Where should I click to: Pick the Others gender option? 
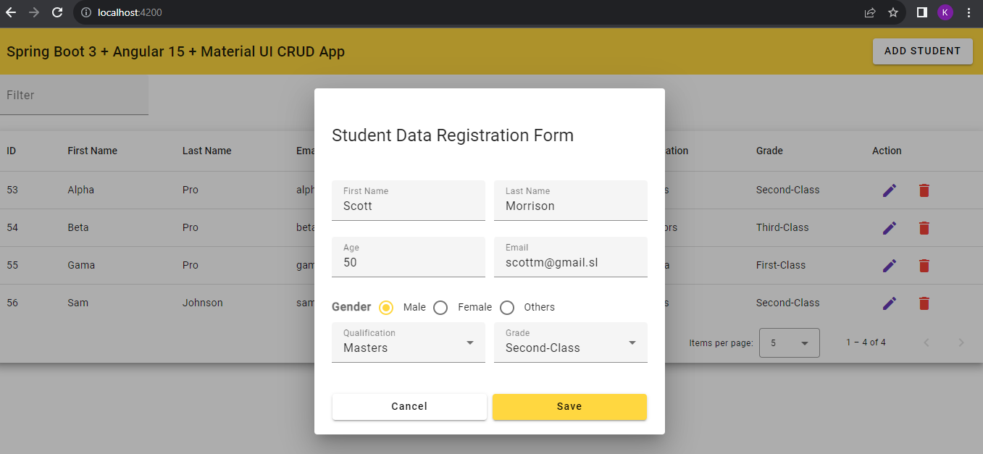click(507, 308)
